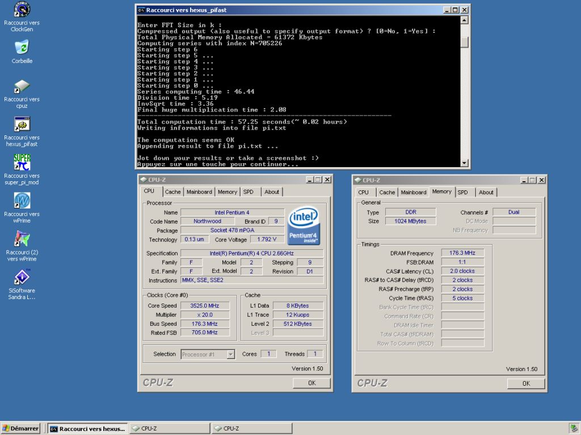Click the Technology 0.13 um field
581x435 pixels.
click(194, 240)
